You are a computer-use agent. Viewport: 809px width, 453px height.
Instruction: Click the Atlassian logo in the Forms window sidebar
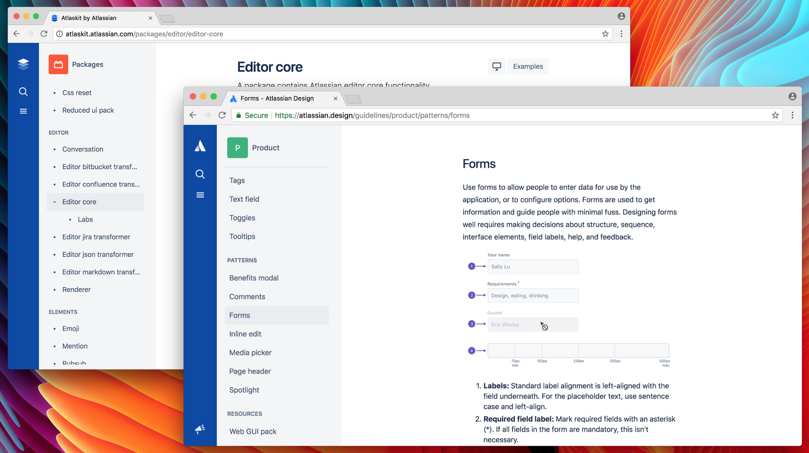[x=200, y=146]
